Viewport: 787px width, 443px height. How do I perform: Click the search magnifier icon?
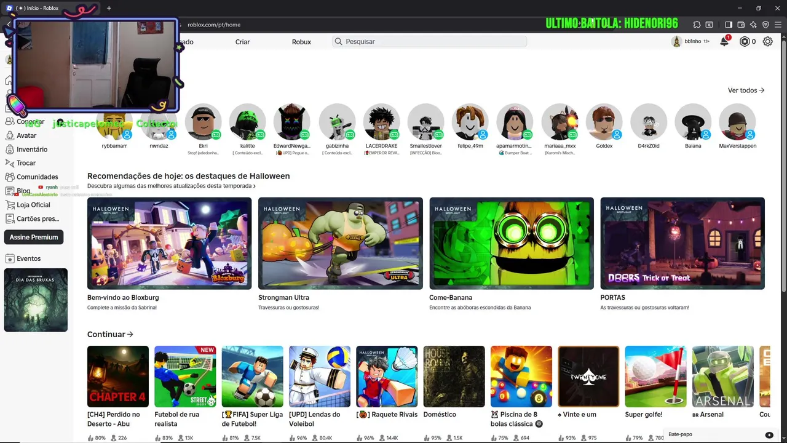click(338, 41)
